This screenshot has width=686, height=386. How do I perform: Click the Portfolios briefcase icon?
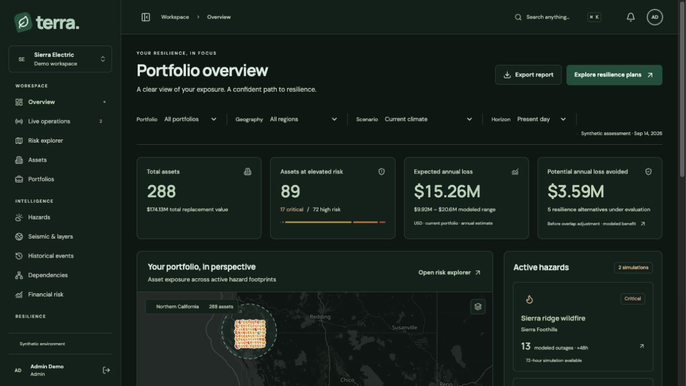coord(19,179)
